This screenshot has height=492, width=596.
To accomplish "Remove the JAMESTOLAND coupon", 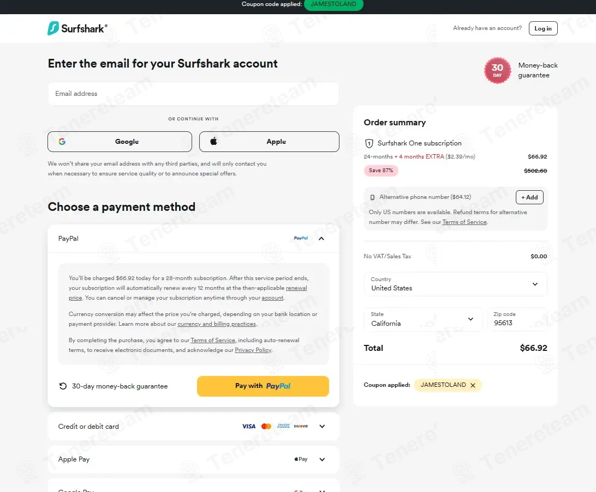I will click(x=473, y=385).
